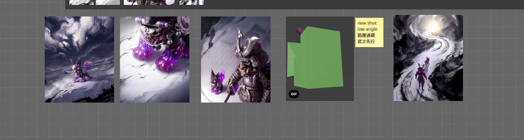Select the black-and-white winding path image
The image size is (524, 140).
click(x=428, y=58)
